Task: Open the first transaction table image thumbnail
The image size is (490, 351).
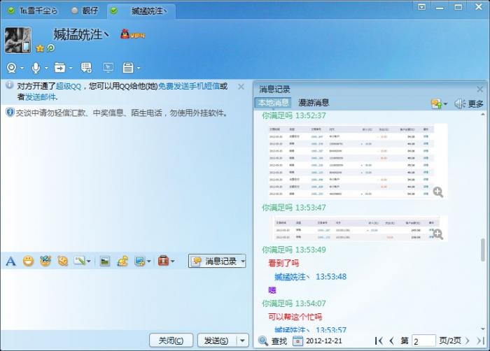Action: 358,162
